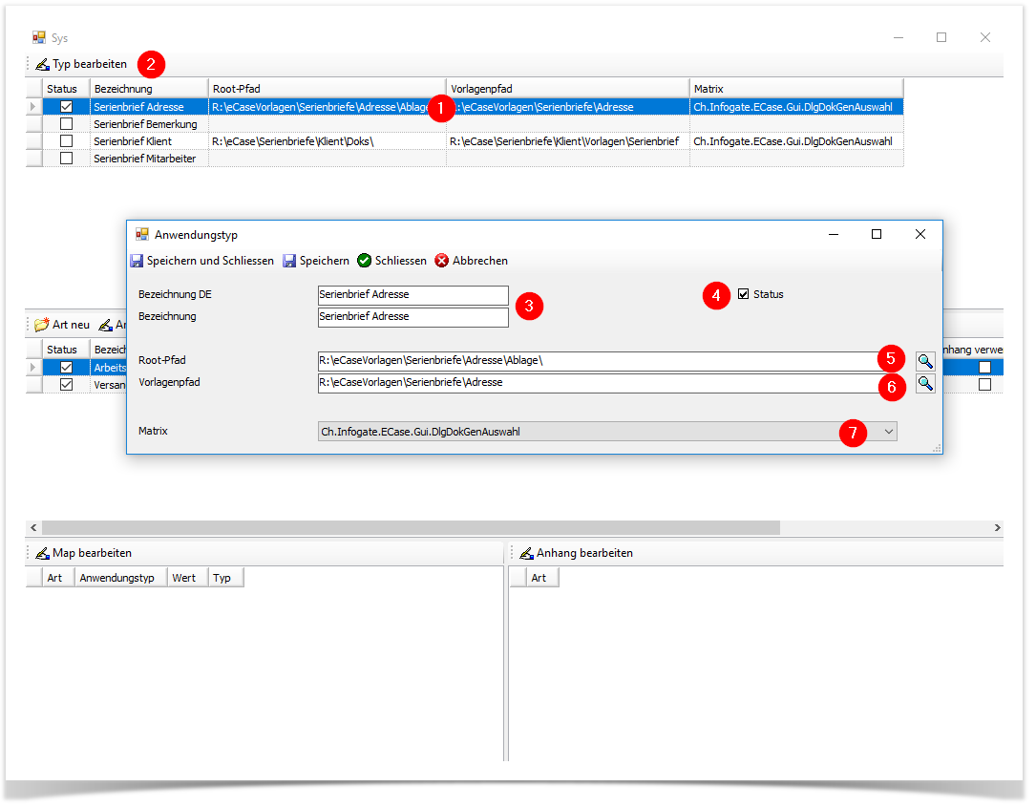
Task: Click Speichern und Schliessen button
Action: [x=202, y=261]
